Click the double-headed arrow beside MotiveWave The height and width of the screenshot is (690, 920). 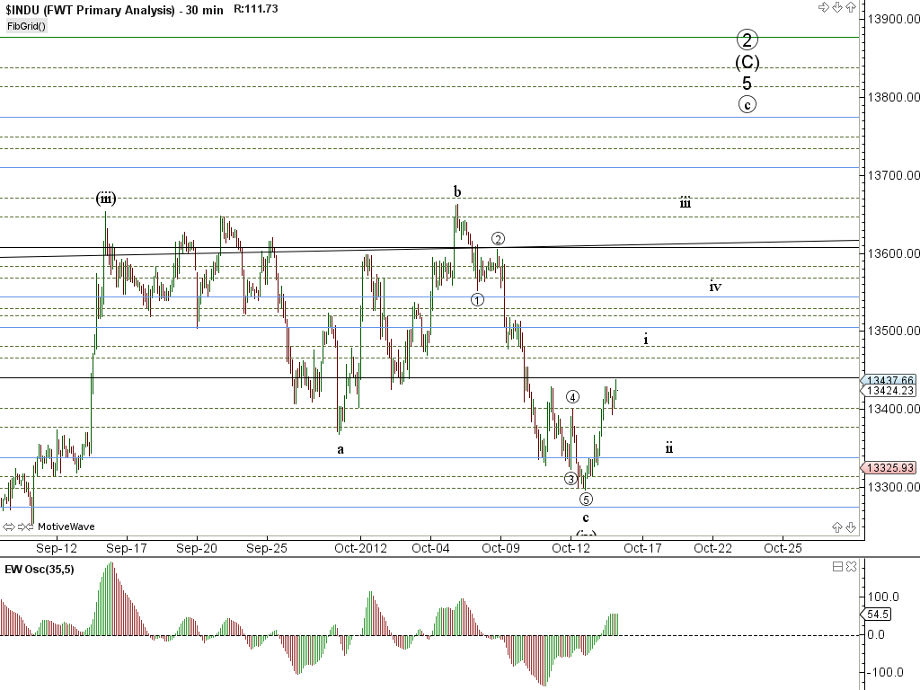point(9,526)
